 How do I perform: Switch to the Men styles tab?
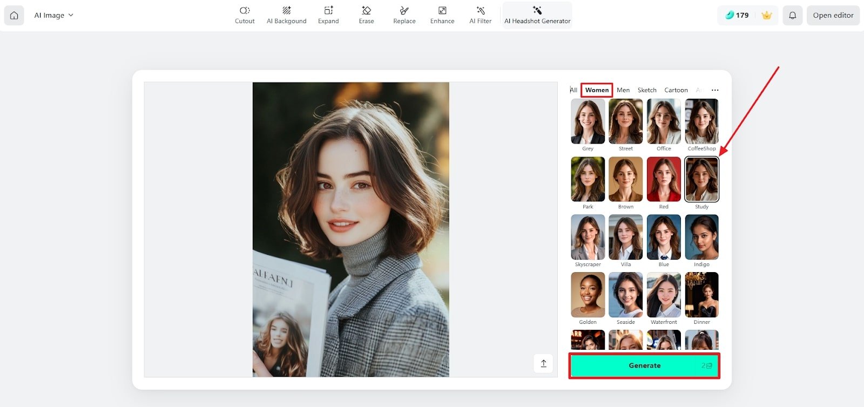(x=623, y=90)
